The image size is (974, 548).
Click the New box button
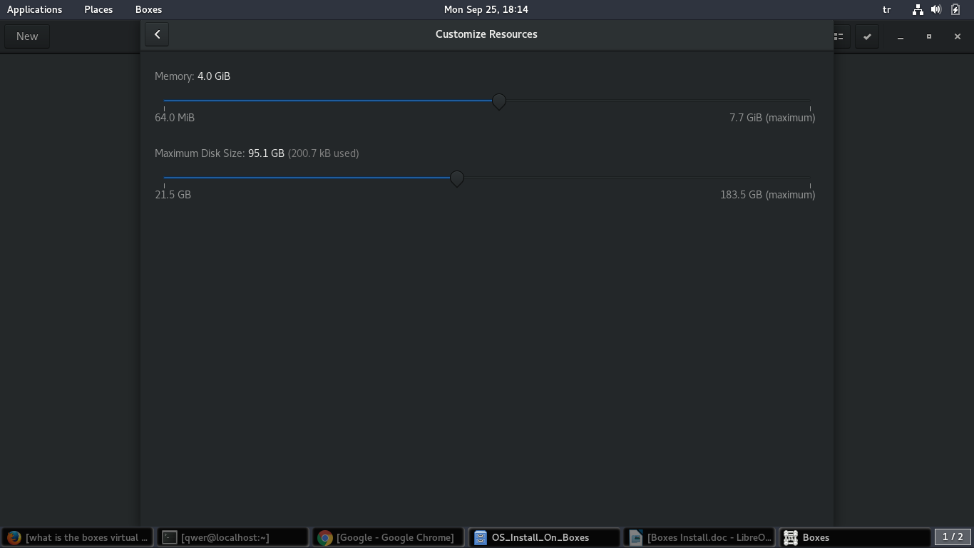(27, 36)
